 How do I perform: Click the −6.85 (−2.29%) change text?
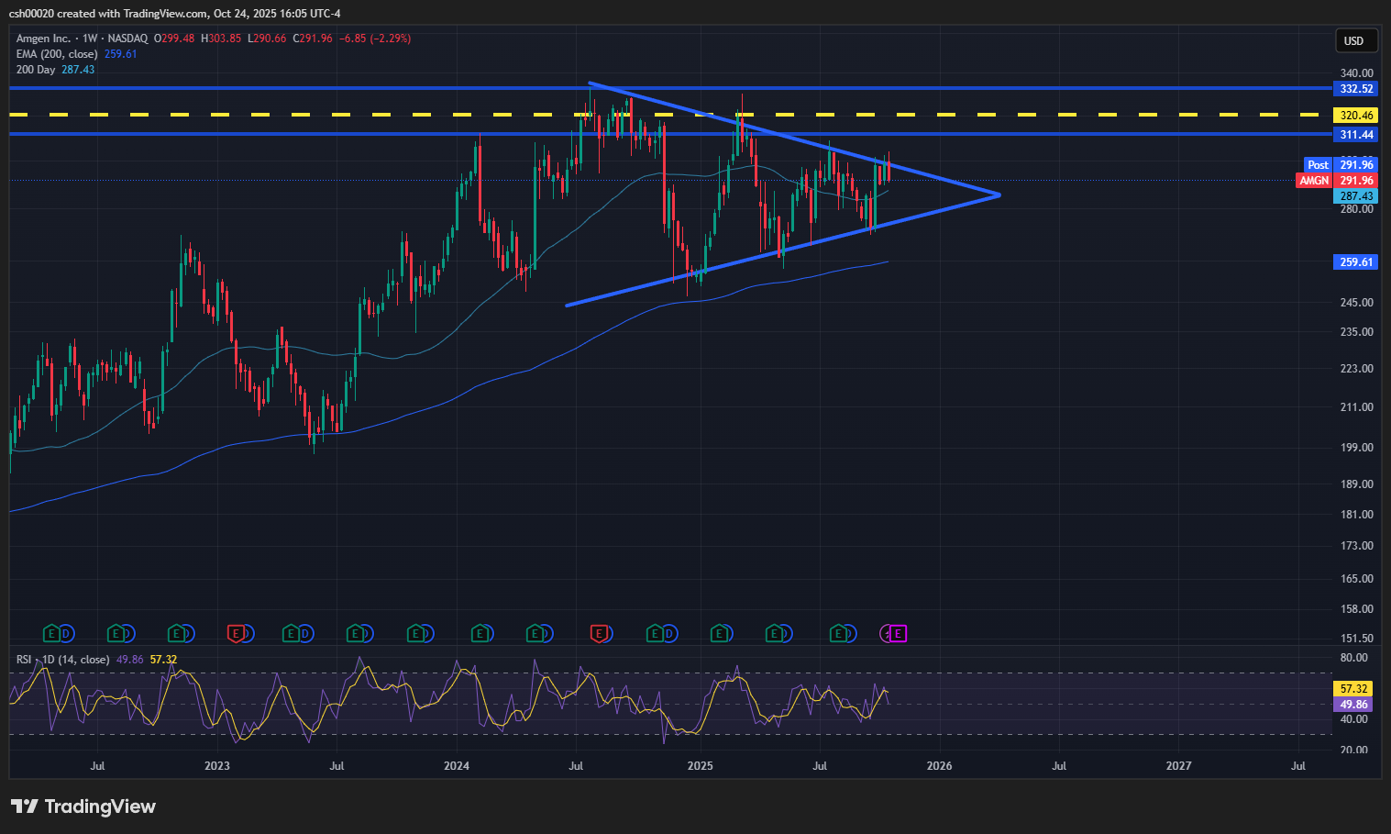tap(375, 39)
